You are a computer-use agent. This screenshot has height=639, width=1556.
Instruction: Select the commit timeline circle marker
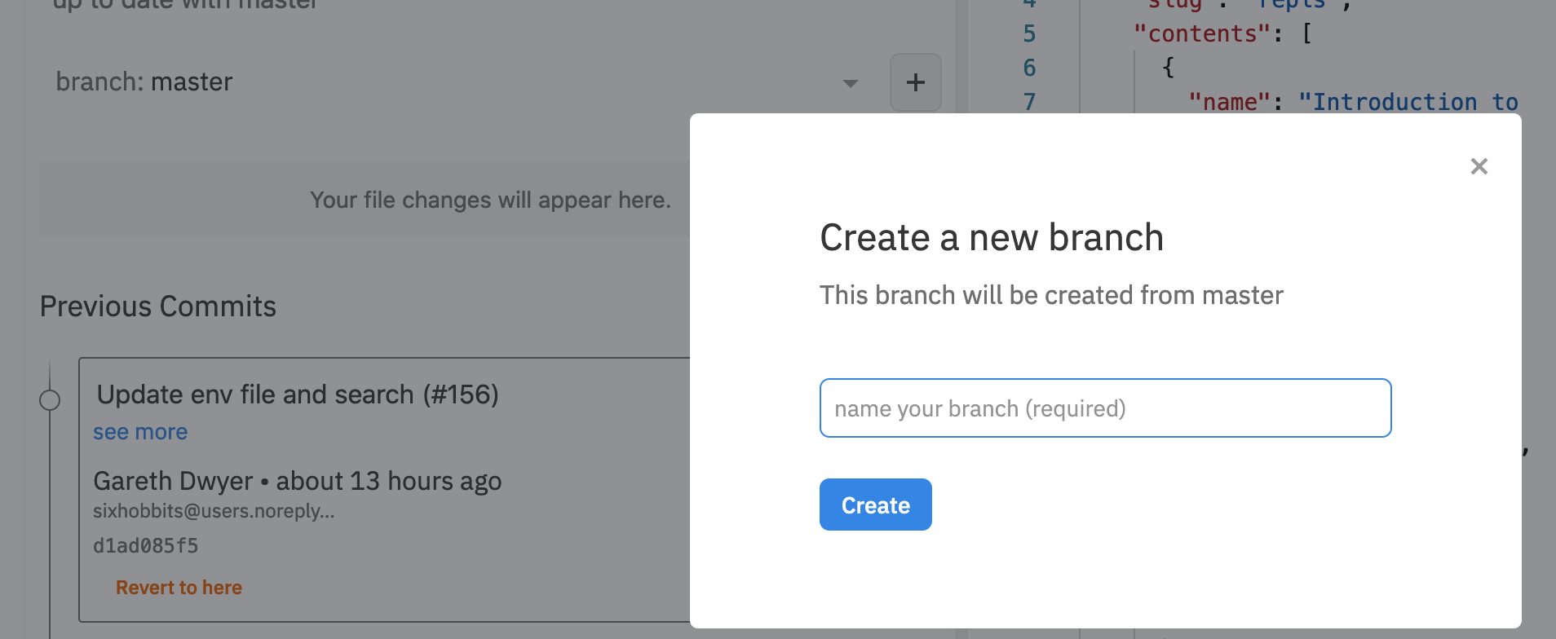point(50,400)
